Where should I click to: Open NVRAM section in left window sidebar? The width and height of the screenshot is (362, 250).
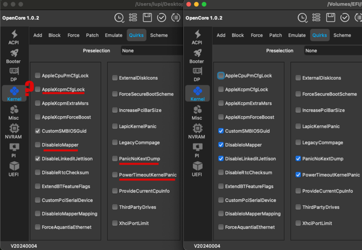coord(14,131)
